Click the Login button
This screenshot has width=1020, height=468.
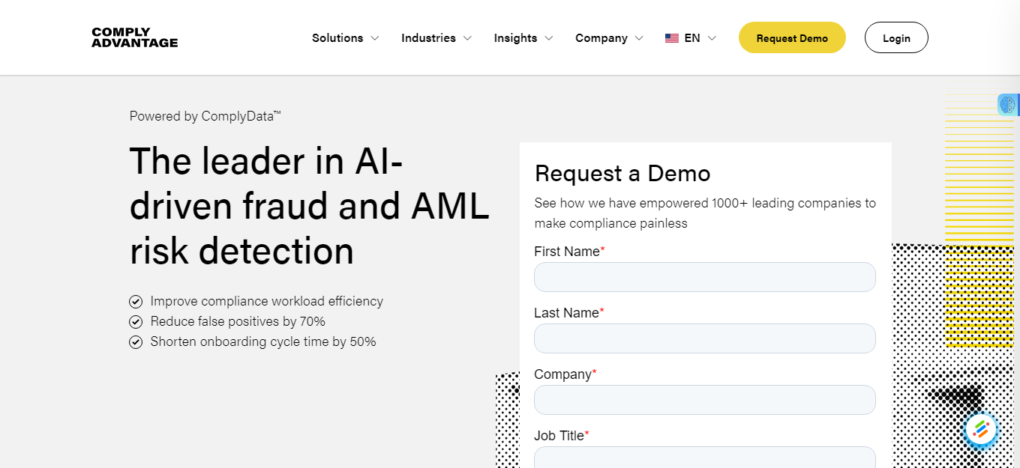coord(896,37)
